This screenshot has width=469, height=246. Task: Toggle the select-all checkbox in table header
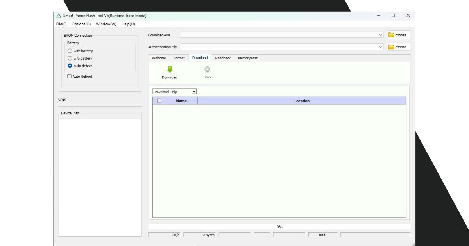tap(159, 101)
